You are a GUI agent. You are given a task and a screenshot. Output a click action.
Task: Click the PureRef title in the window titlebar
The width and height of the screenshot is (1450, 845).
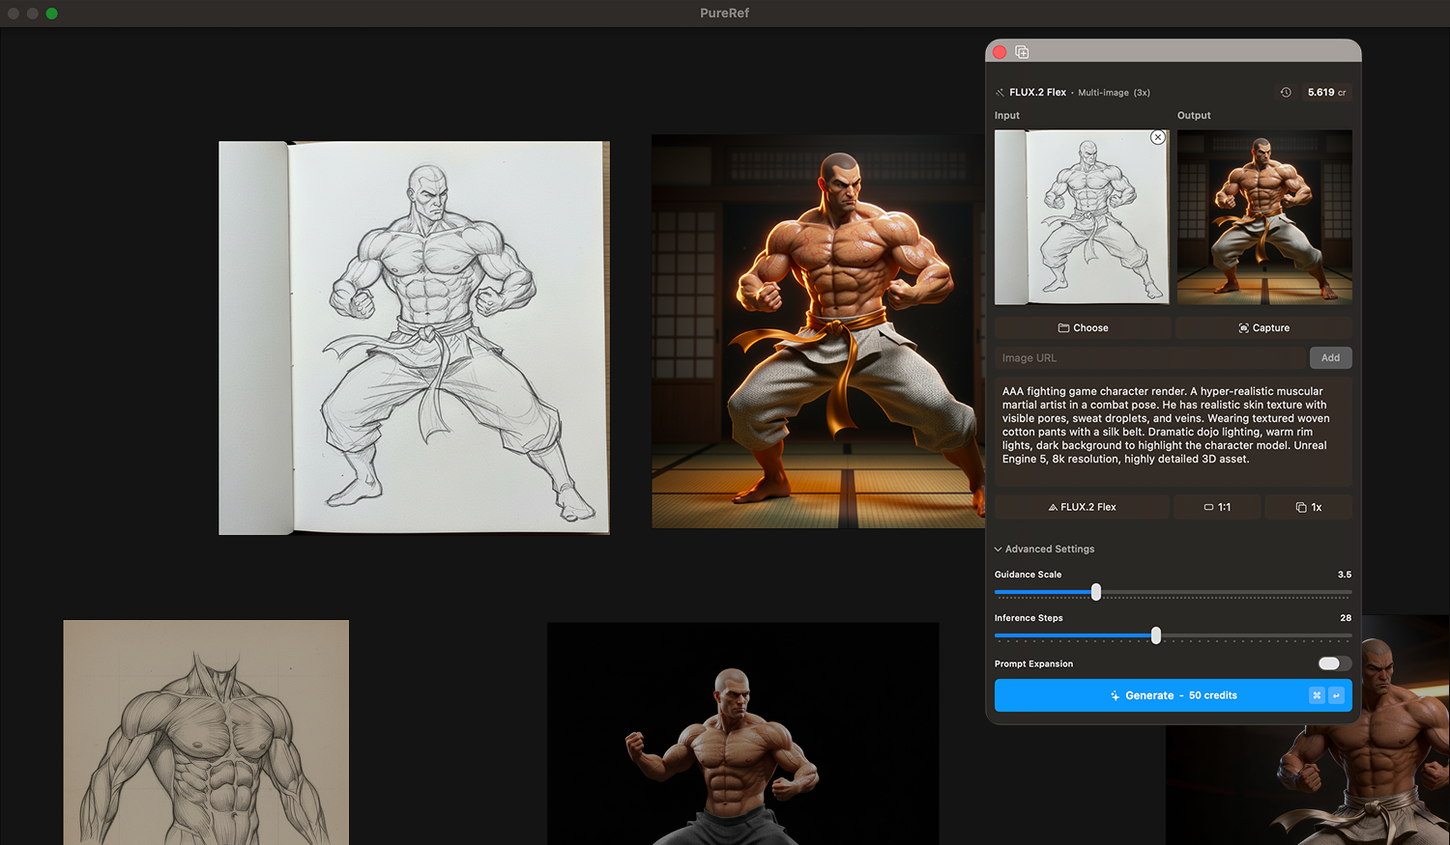[x=724, y=14]
